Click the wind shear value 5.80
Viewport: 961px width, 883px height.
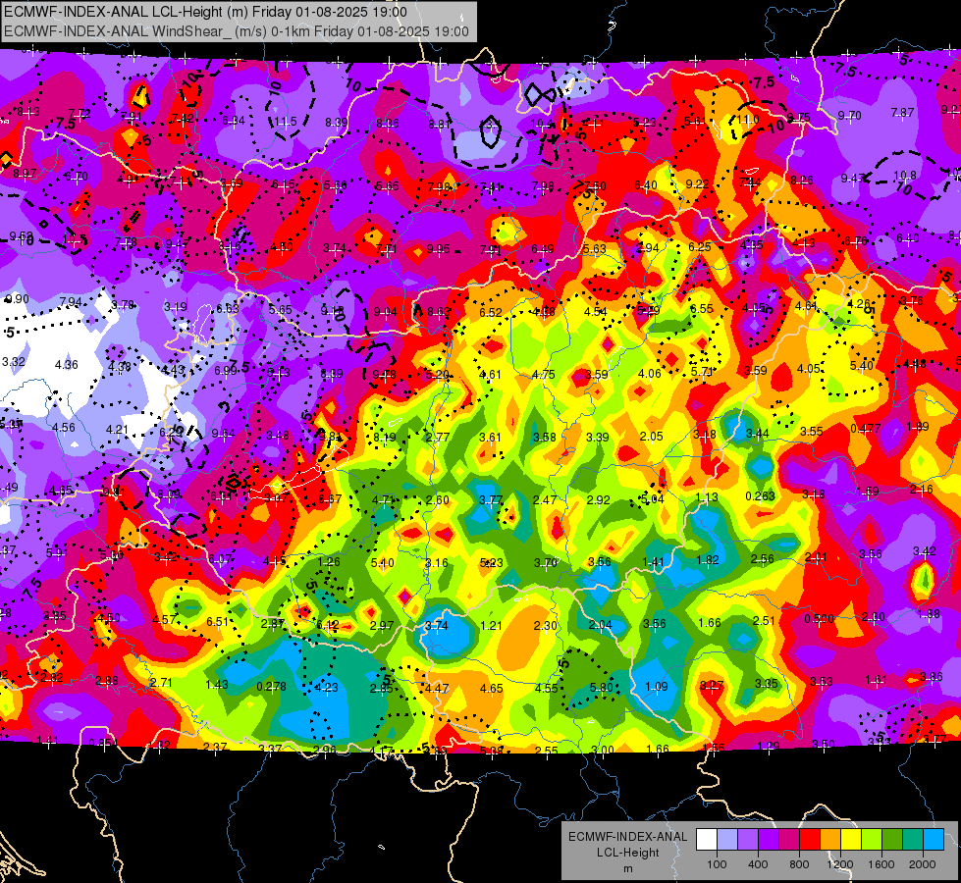[x=601, y=688]
